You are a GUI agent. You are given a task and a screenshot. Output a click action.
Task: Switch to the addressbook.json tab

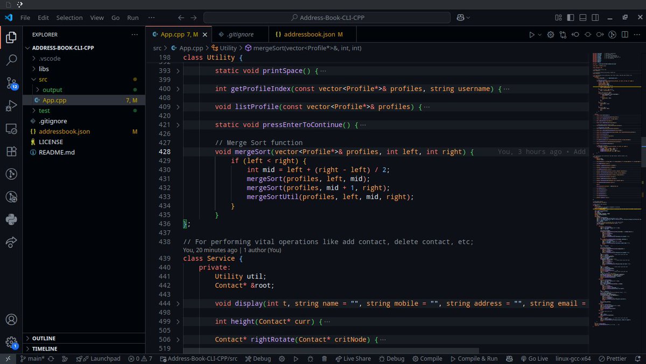(309, 34)
